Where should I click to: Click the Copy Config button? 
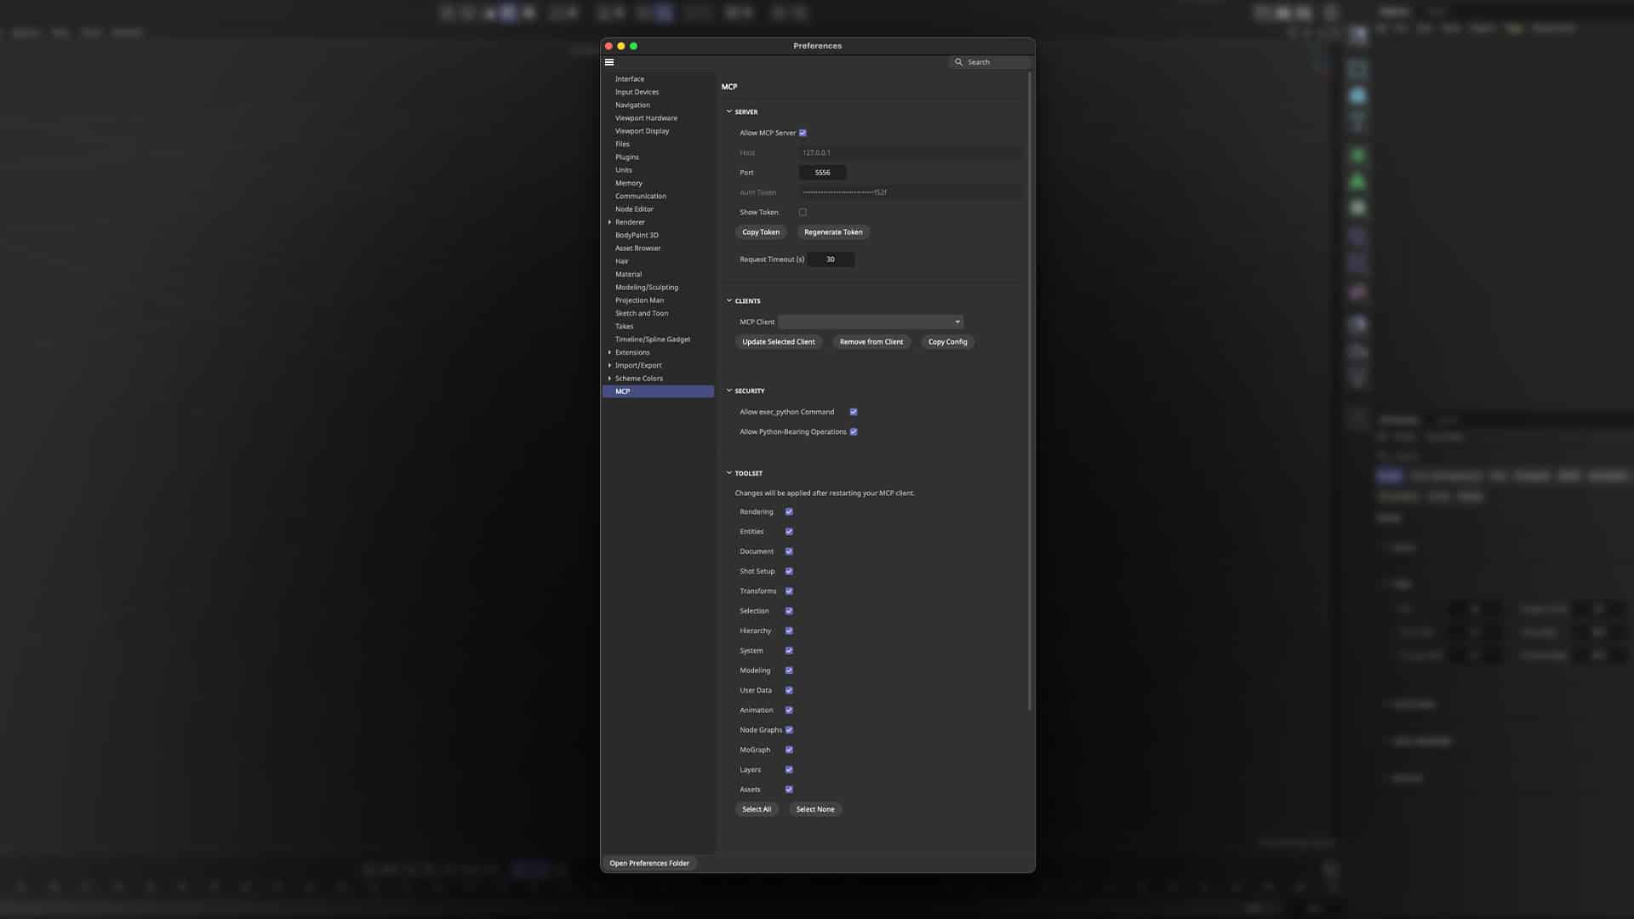tap(948, 342)
